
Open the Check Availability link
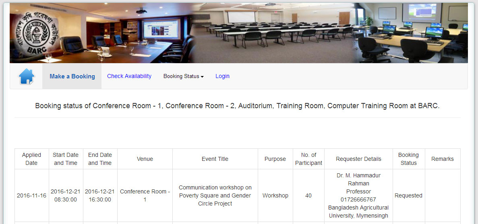coord(129,76)
